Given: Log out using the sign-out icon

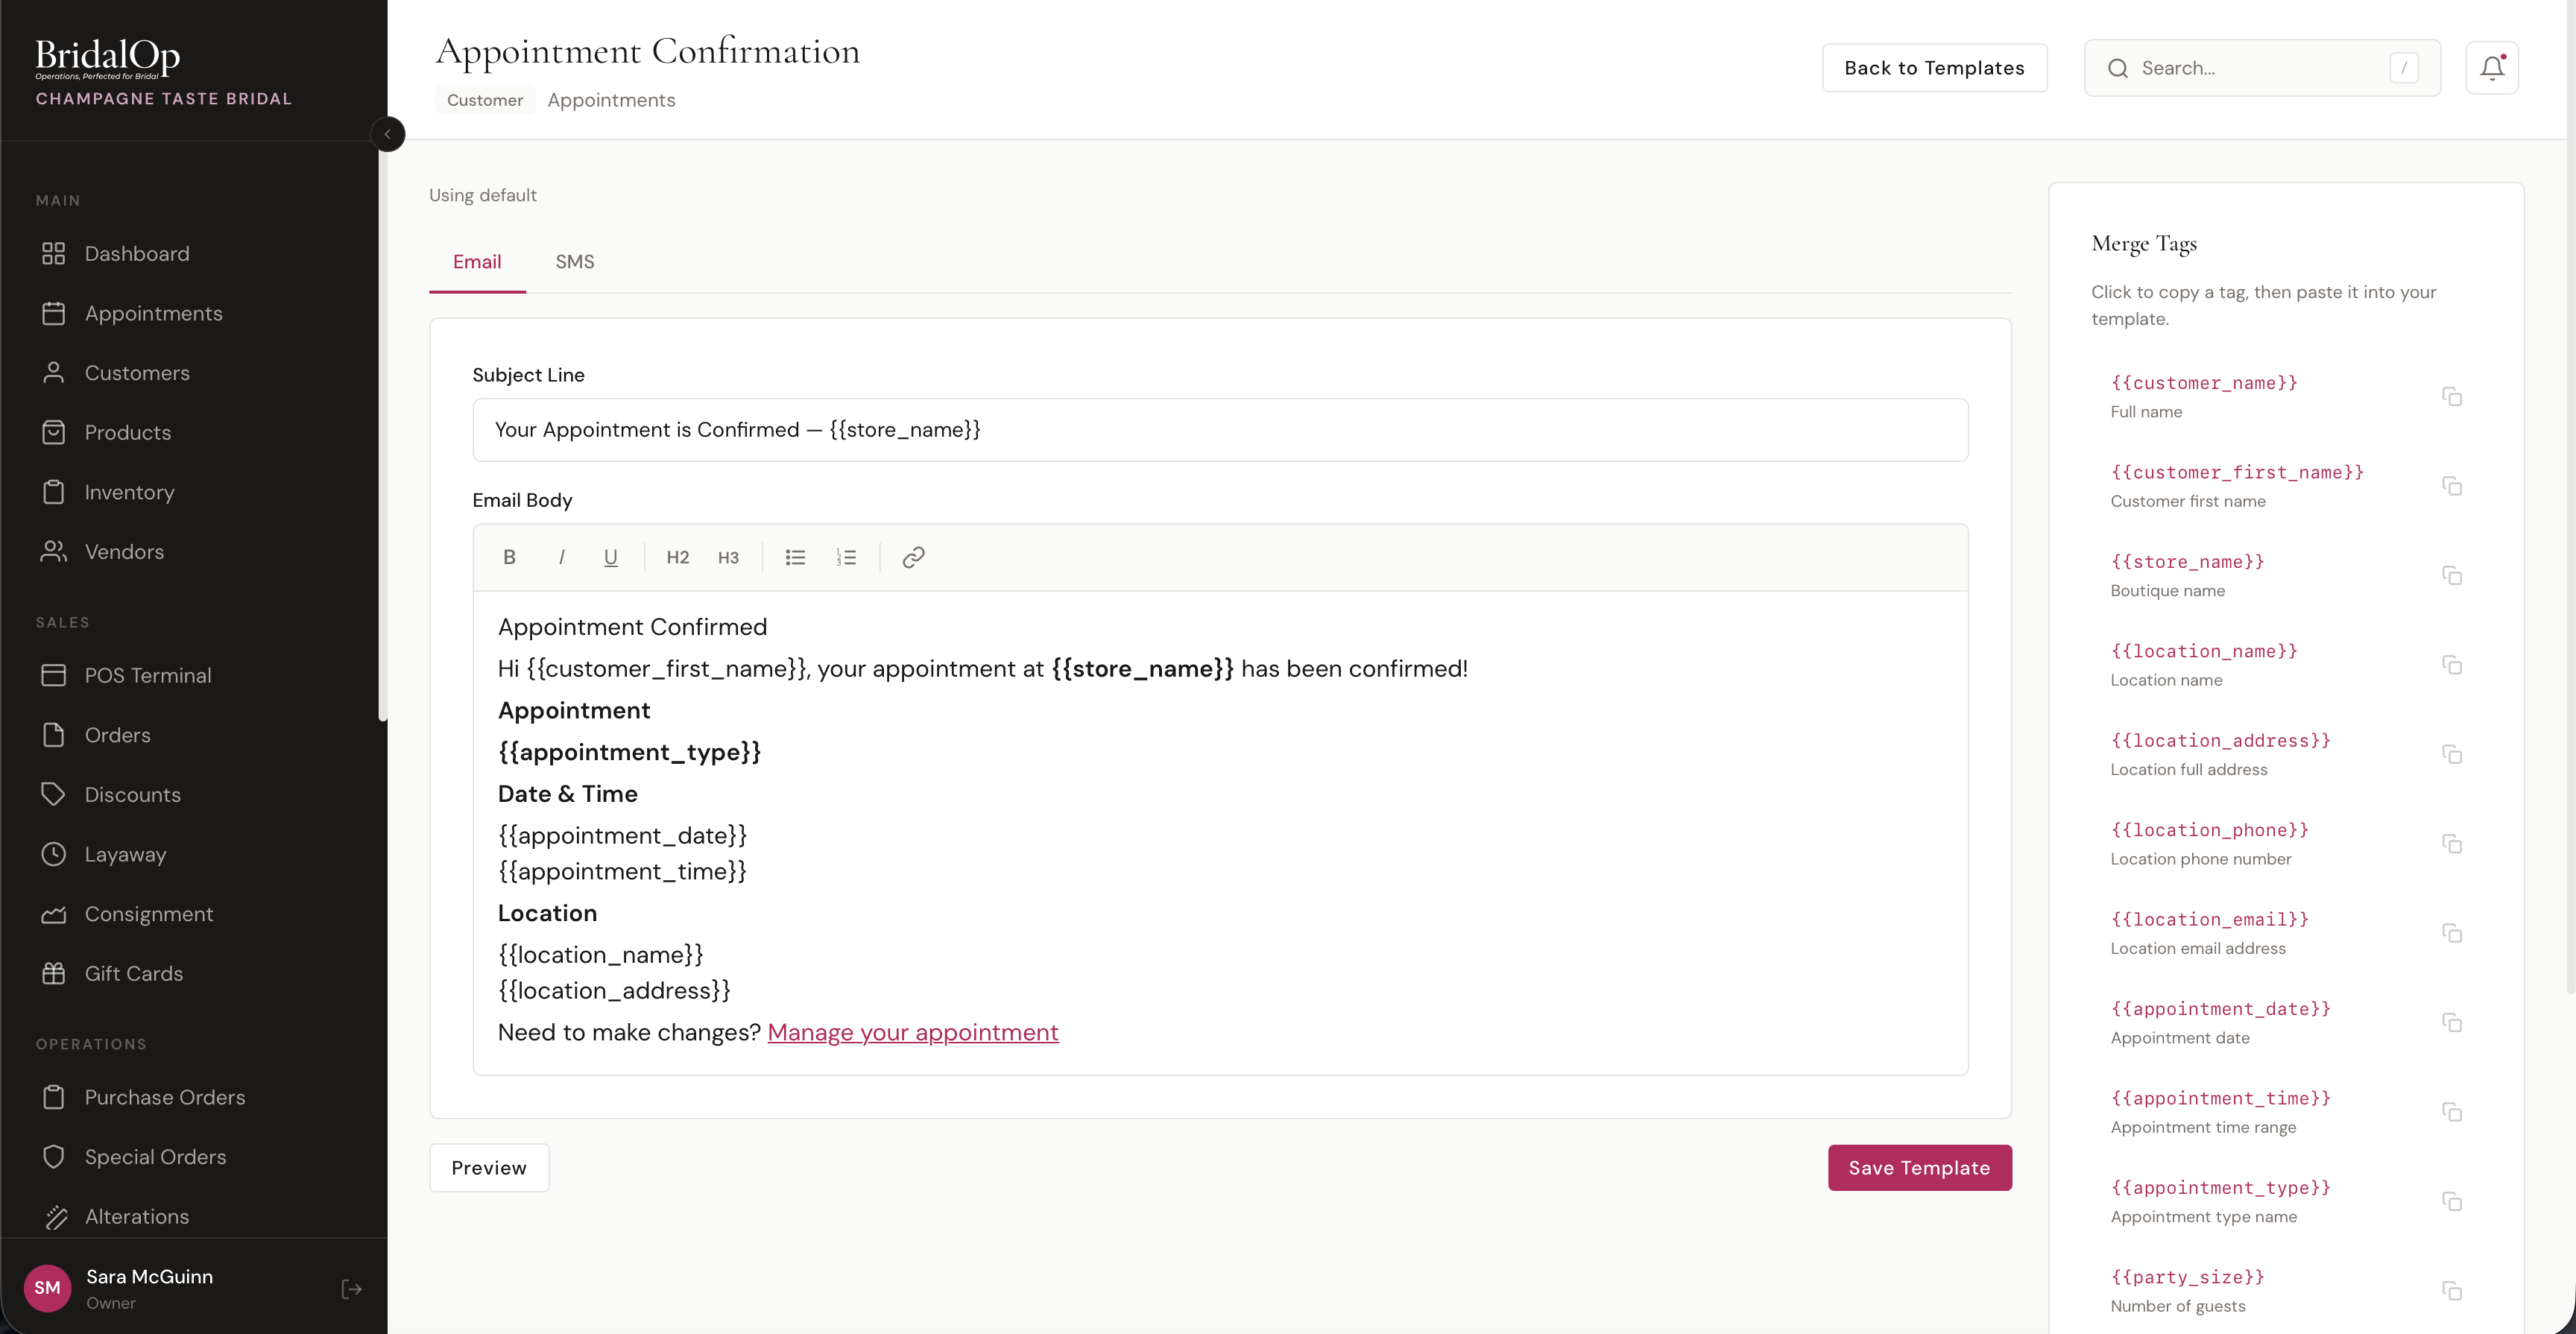Looking at the screenshot, I should coord(351,1289).
